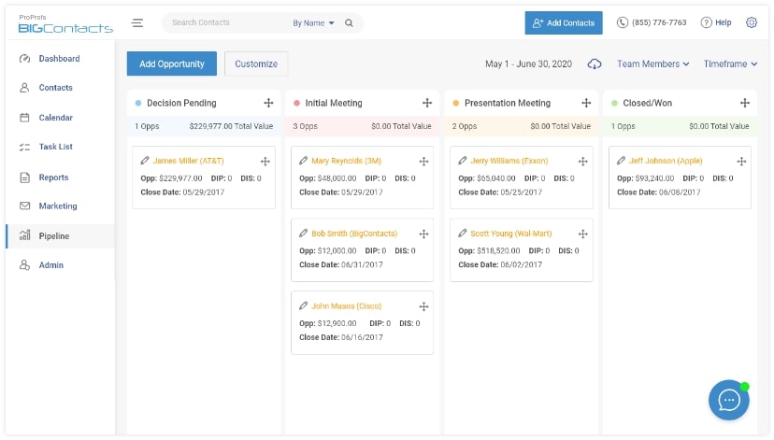The height and width of the screenshot is (440, 774).
Task: Click the move icon on Closed/Won column
Action: [745, 103]
